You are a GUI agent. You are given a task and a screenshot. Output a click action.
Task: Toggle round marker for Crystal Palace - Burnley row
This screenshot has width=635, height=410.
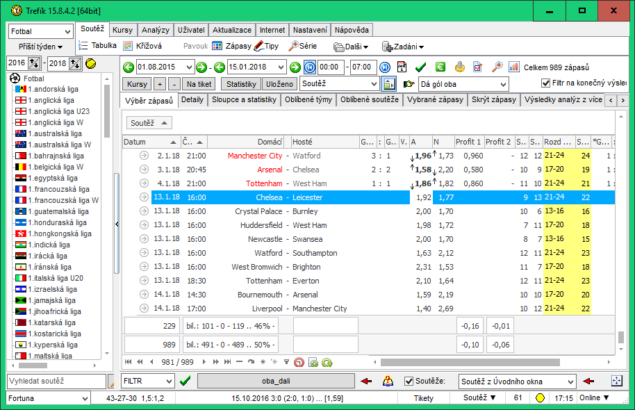pyautogui.click(x=144, y=211)
